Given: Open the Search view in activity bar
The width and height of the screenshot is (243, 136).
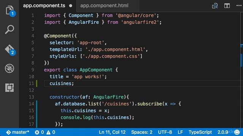Looking at the screenshot, I should [9, 29].
